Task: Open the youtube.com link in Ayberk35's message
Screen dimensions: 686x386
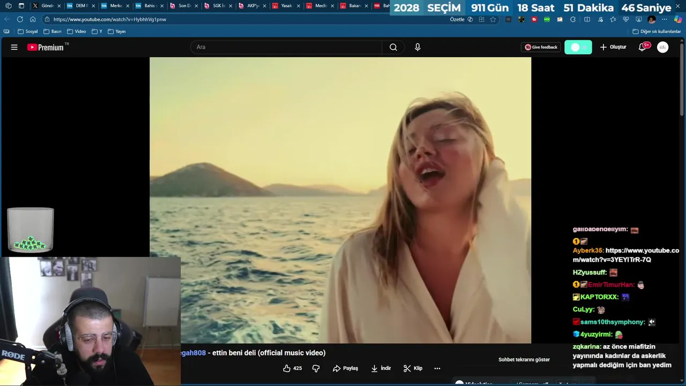Action: 626,255
